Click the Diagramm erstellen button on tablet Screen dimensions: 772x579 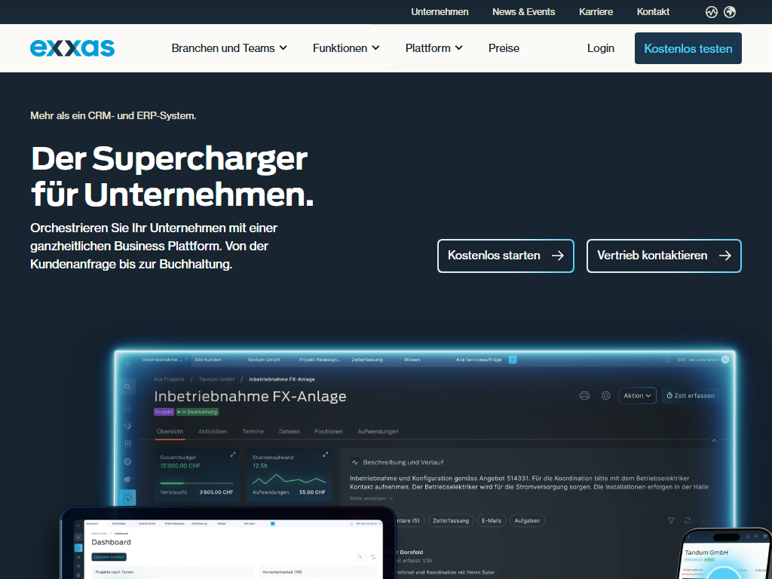click(x=109, y=557)
